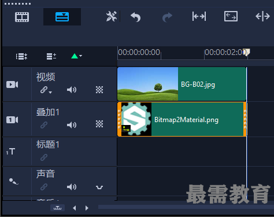The height and width of the screenshot is (217, 274).
Task: Select the Bitmap2Material.png overlay clip
Action: 182,119
